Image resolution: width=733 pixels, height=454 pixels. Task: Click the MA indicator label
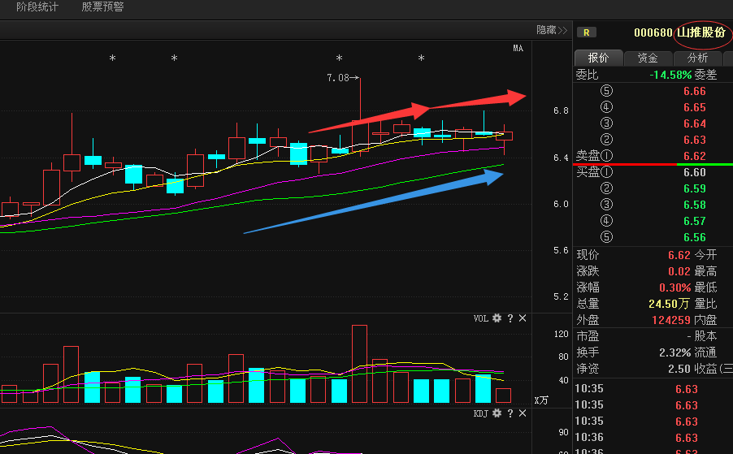click(518, 48)
